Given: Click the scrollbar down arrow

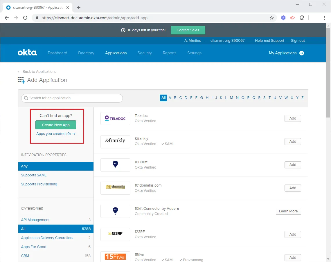Looking at the screenshot, I should point(328,259).
